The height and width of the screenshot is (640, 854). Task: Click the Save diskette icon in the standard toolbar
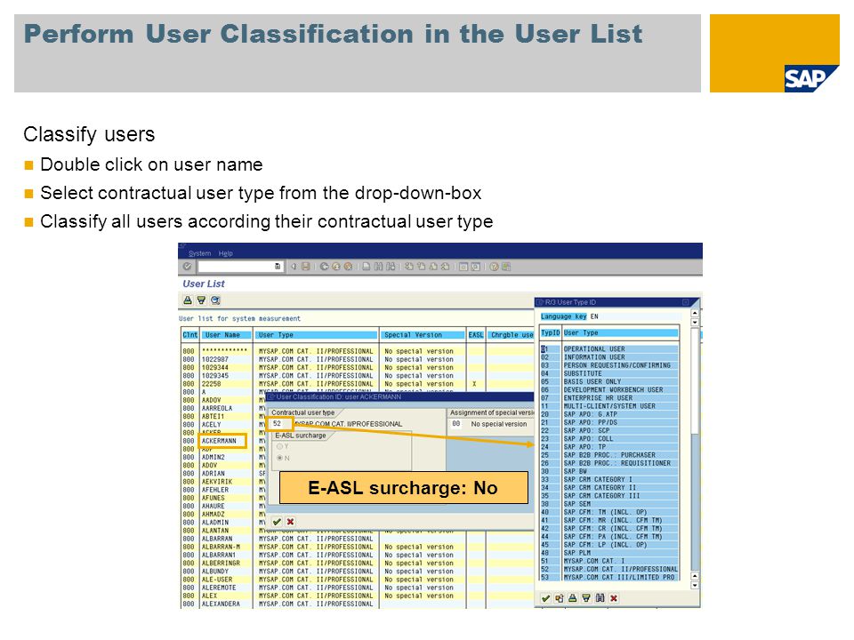click(305, 267)
